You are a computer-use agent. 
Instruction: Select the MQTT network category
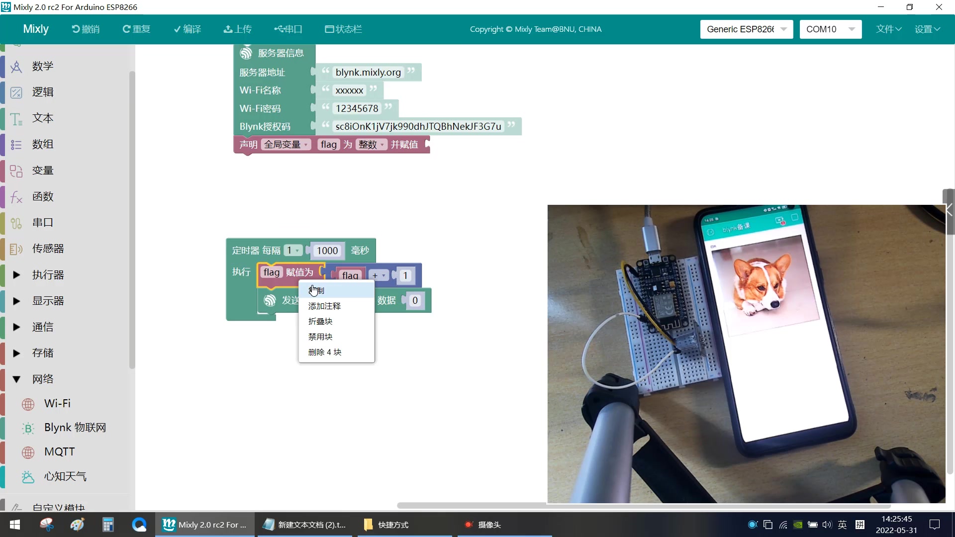(59, 452)
